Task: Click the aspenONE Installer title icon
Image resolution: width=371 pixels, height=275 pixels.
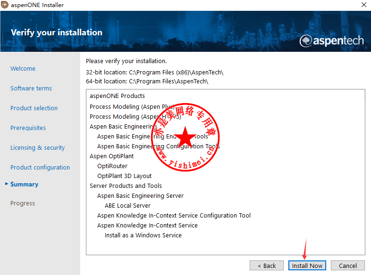Action: point(5,5)
